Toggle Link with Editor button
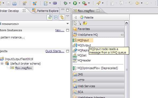The height and width of the screenshot is (98, 158). (62, 17)
